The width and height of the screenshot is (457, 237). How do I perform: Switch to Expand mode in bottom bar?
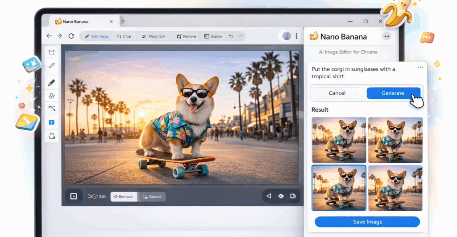(152, 197)
